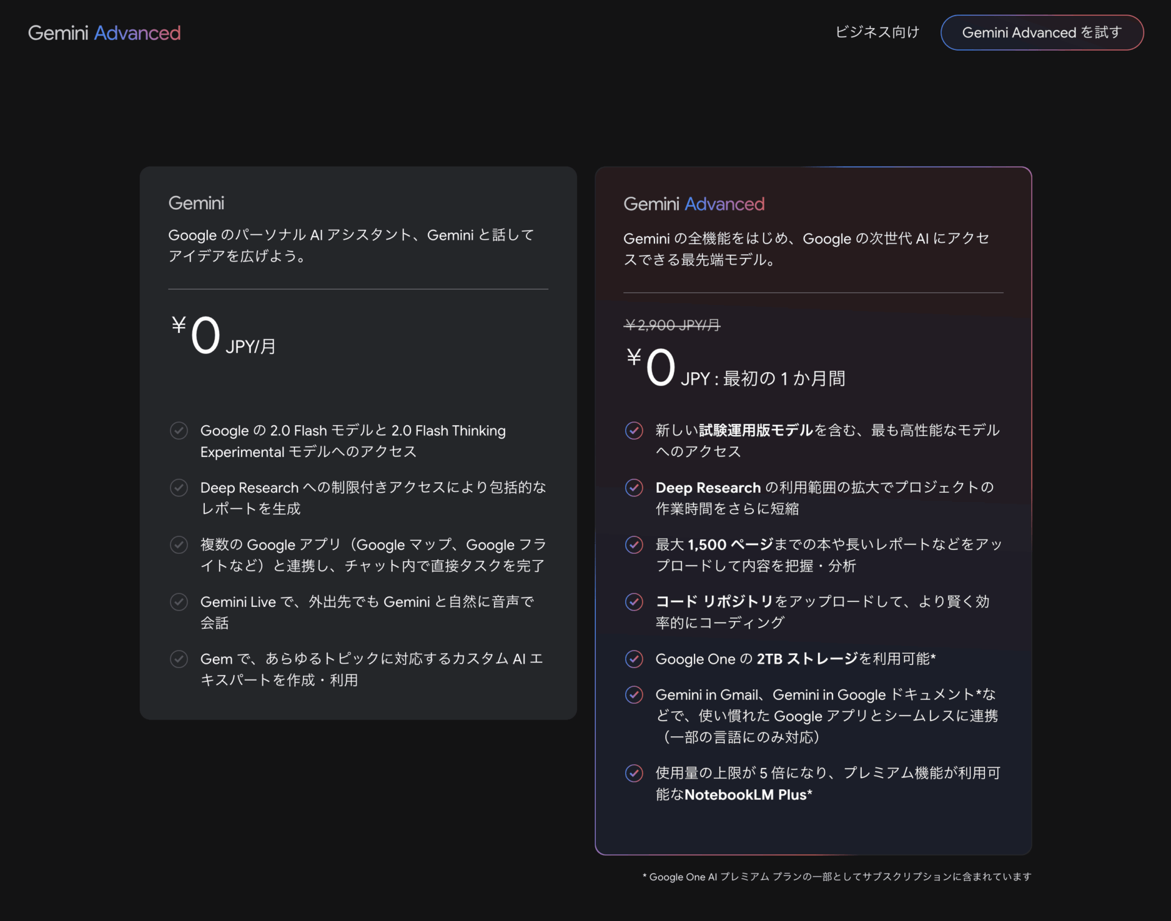The width and height of the screenshot is (1171, 921).
Task: Click the Gemini Advanced logo in header
Action: pyautogui.click(x=104, y=33)
